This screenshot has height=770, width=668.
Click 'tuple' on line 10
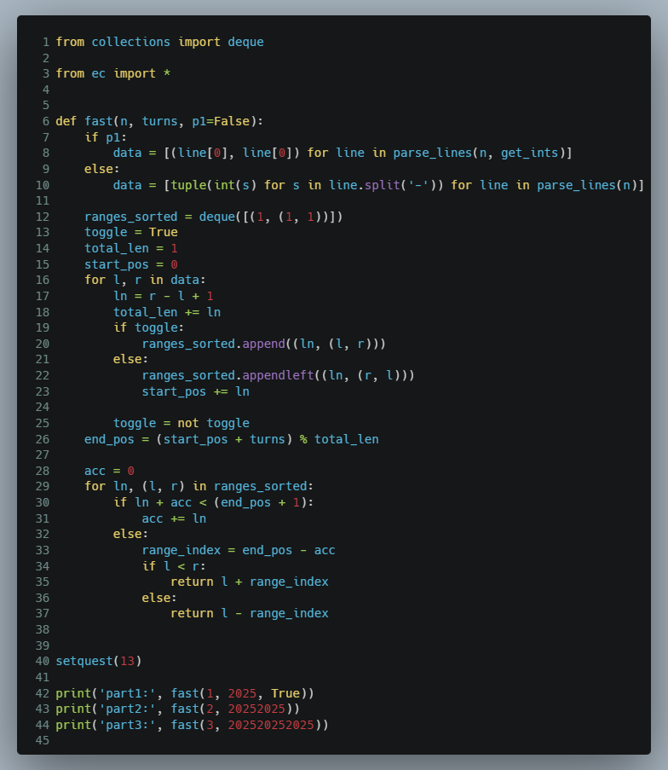[x=188, y=185]
